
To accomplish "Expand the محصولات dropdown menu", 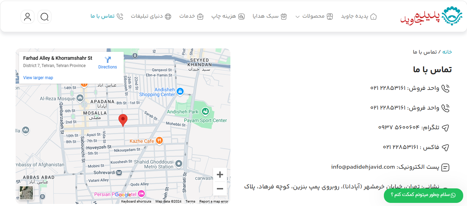I will click(x=314, y=16).
